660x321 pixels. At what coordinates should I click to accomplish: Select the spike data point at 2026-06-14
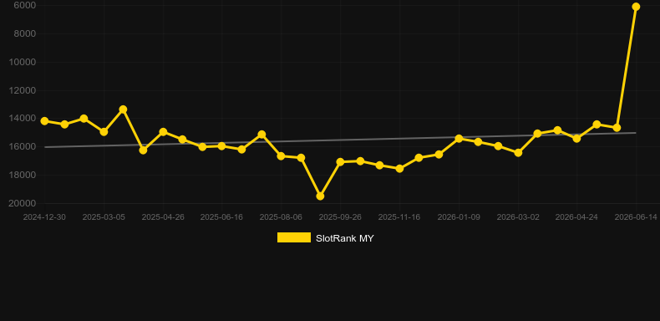click(636, 7)
